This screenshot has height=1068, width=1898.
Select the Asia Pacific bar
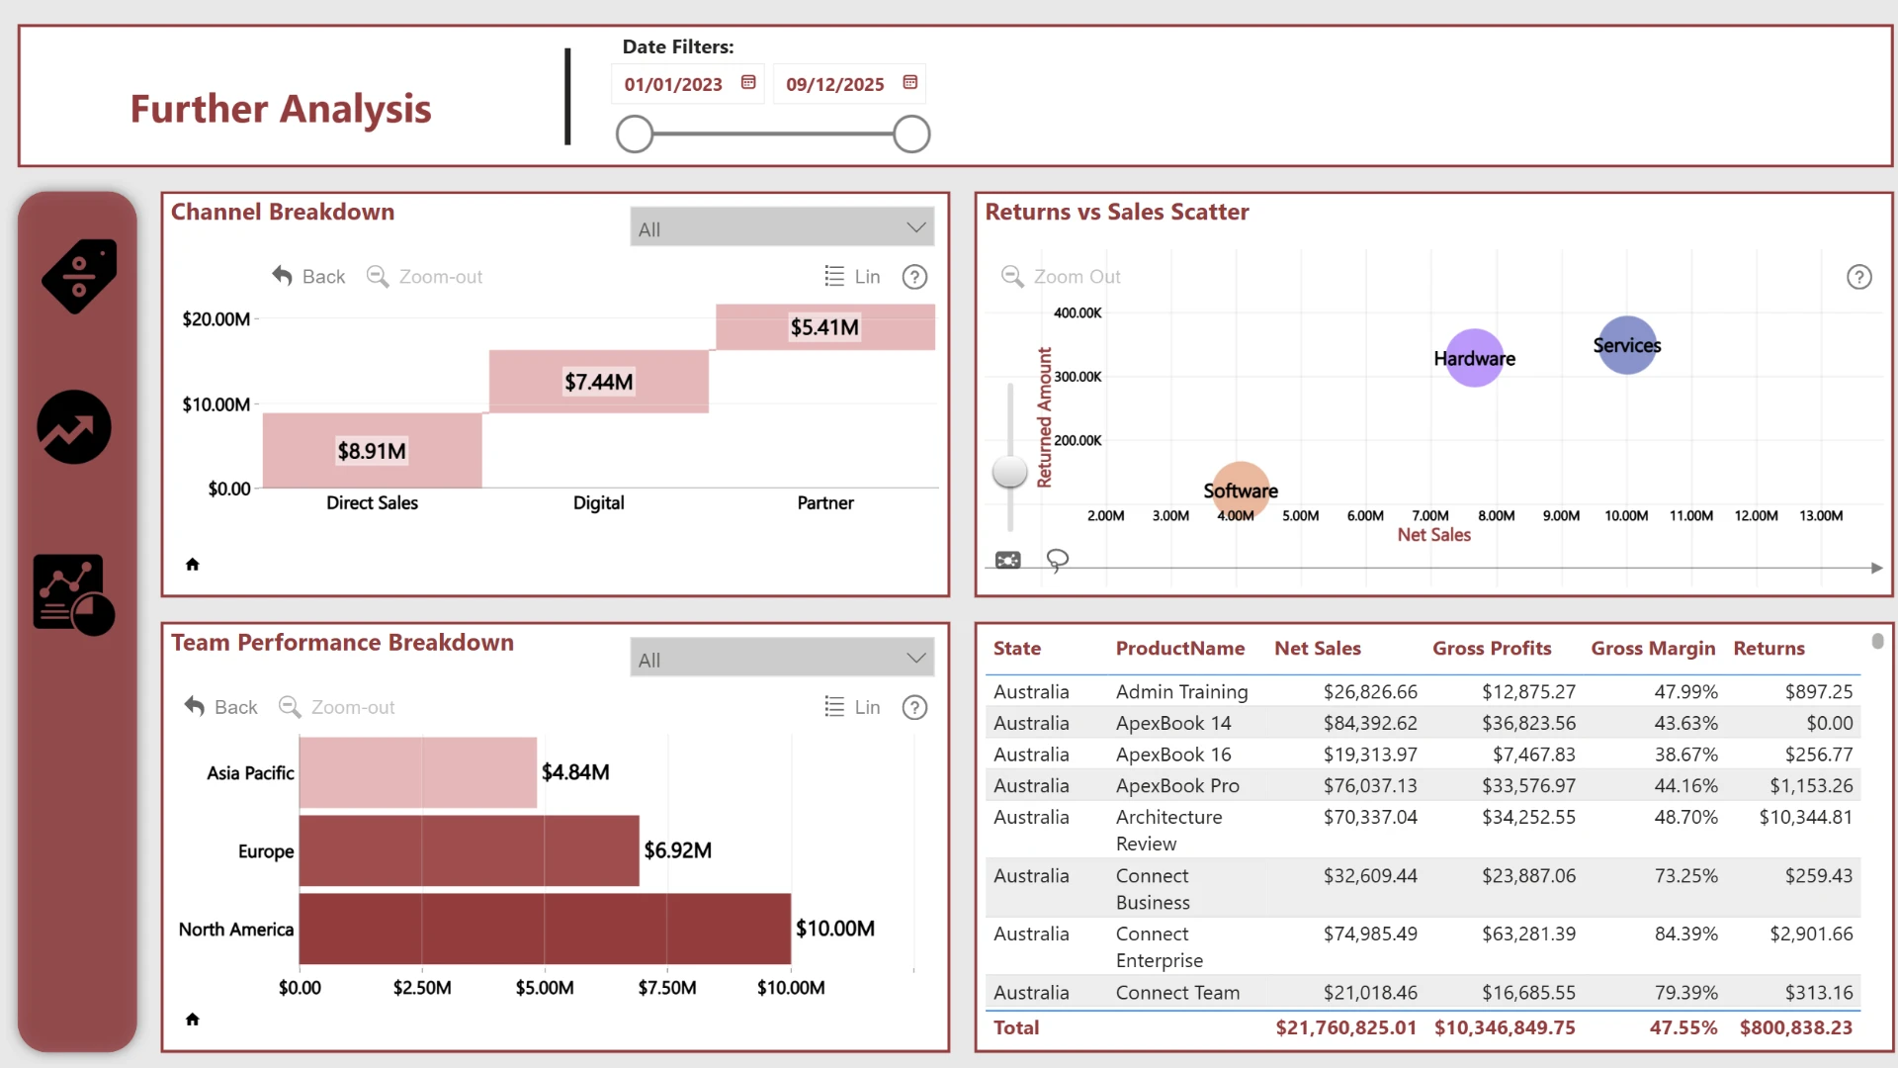418,772
